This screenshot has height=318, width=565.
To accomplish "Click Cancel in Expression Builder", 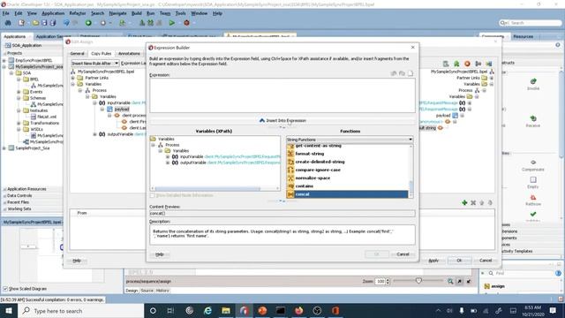I will pyautogui.click(x=403, y=254).
